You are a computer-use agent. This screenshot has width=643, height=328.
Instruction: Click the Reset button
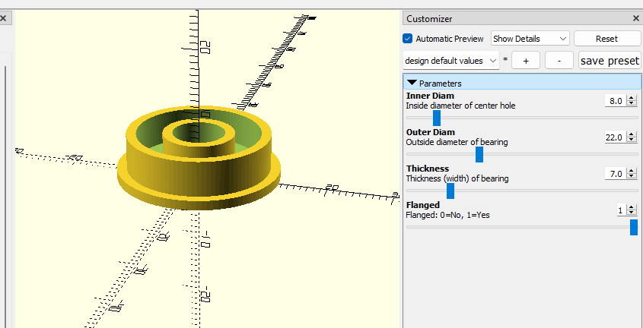tap(607, 39)
